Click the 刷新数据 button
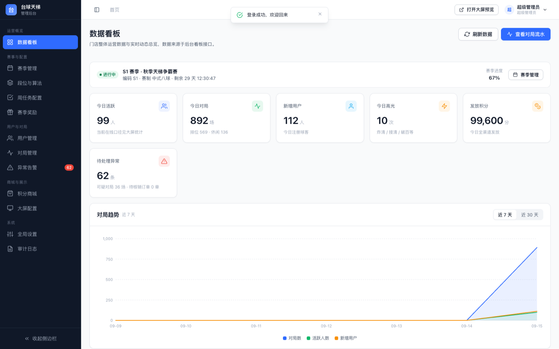Image resolution: width=559 pixels, height=349 pixels. [478, 34]
